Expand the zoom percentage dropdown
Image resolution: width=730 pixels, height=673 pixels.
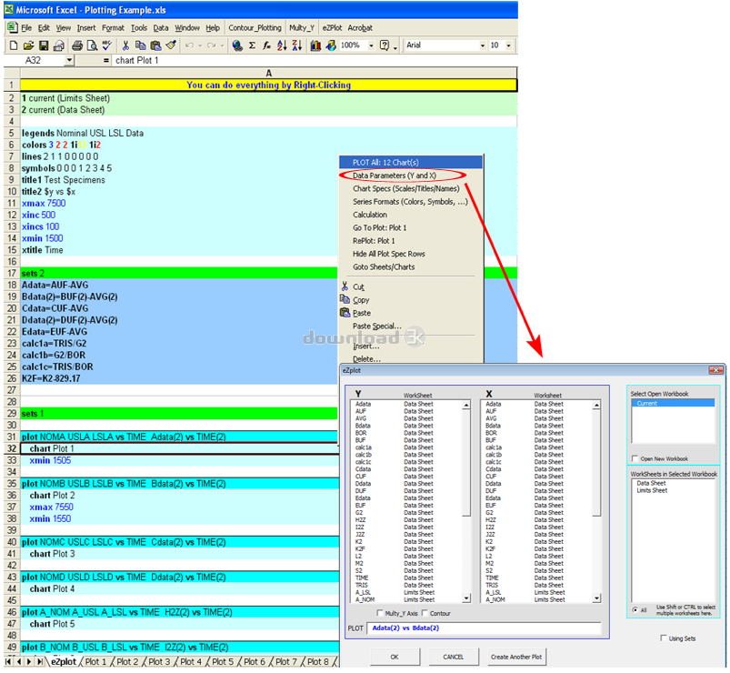tap(369, 45)
